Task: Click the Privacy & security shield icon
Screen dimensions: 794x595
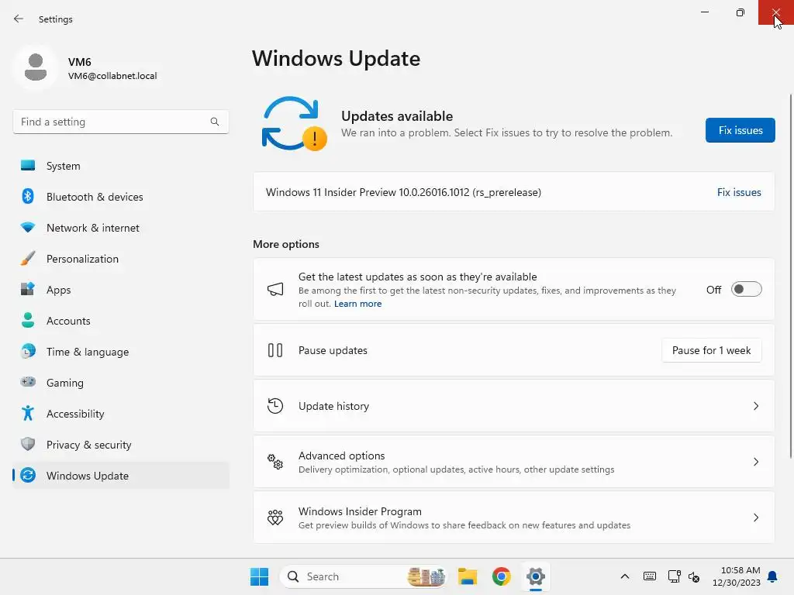Action: click(x=28, y=444)
